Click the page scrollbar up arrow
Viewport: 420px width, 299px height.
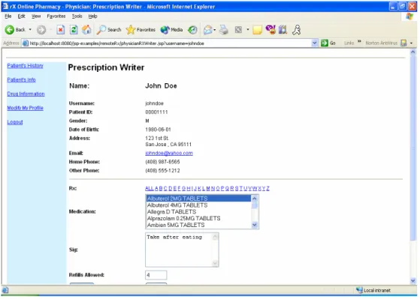412,52
